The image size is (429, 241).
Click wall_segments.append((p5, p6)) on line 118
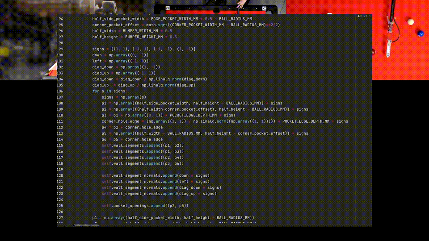point(148,164)
